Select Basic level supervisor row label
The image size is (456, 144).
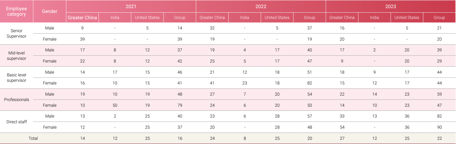click(x=17, y=78)
